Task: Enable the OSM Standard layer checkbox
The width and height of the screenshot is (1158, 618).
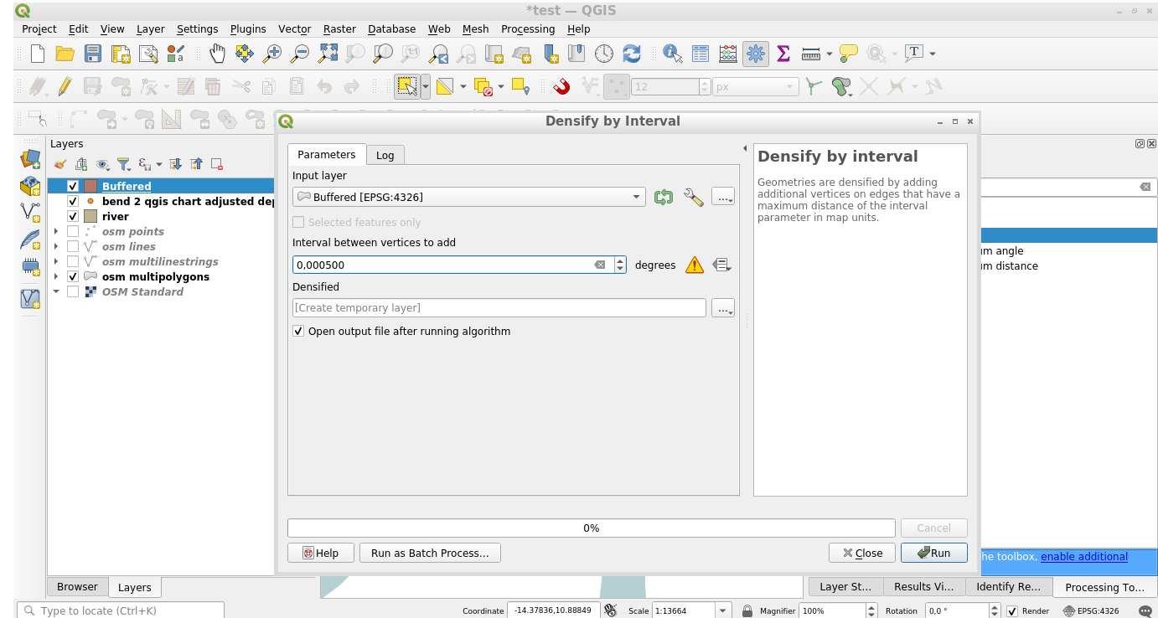Action: [x=73, y=291]
